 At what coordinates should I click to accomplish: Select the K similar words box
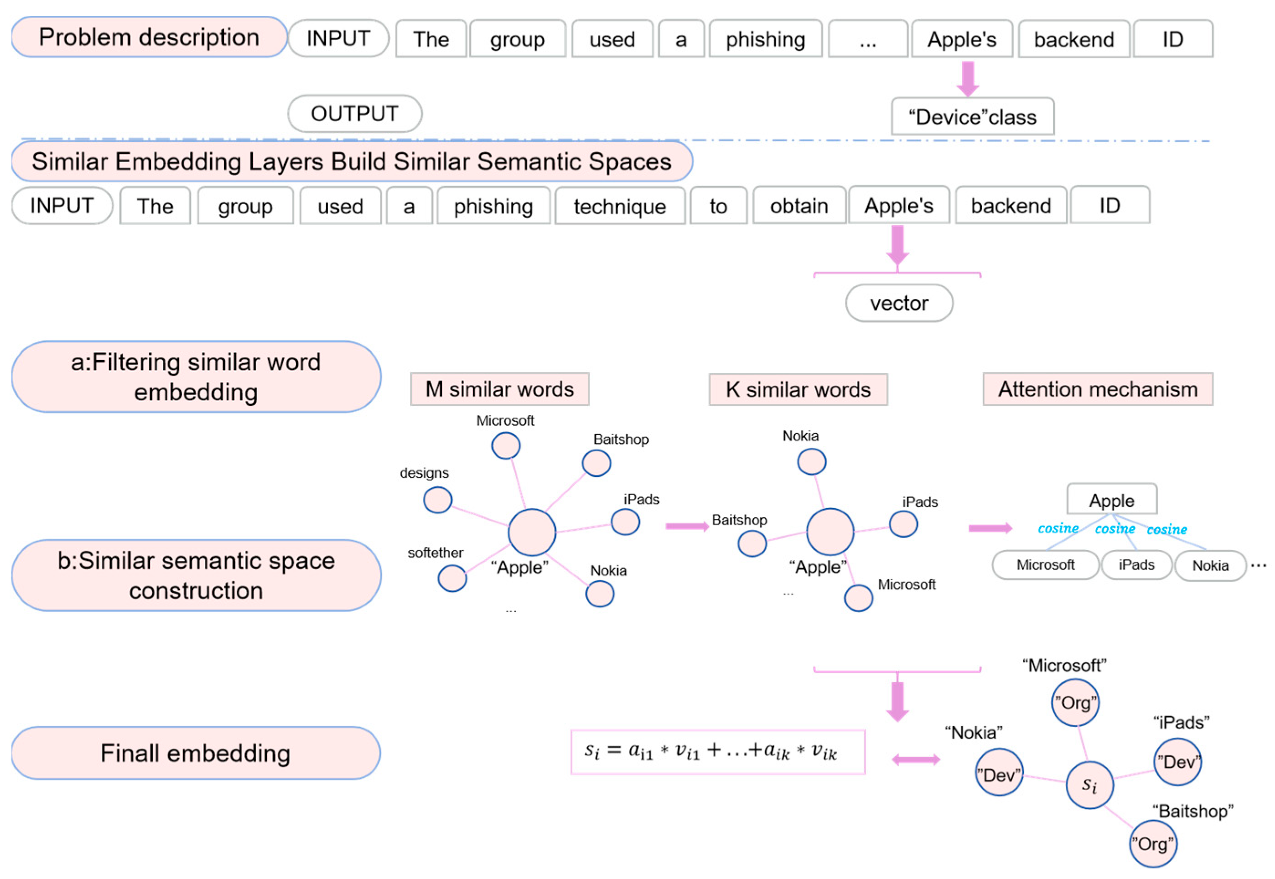pos(798,390)
